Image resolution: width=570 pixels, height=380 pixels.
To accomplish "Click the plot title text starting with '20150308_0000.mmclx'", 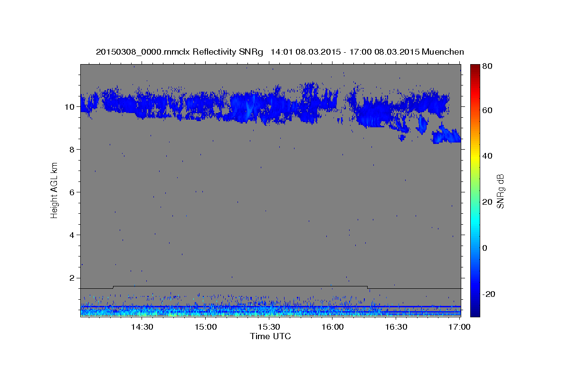I will click(280, 52).
